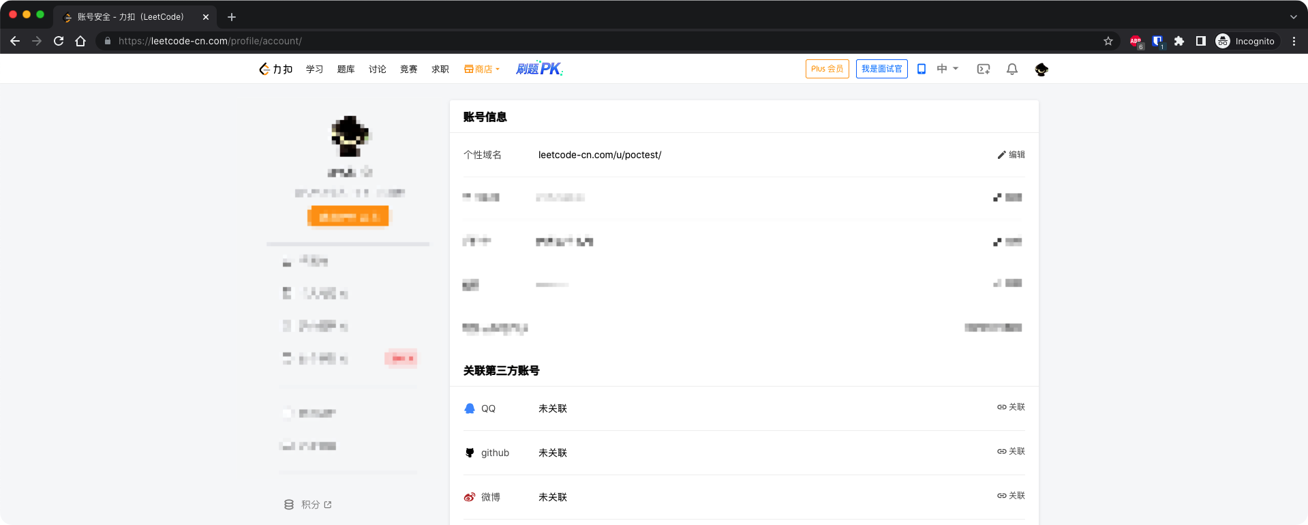Click the mobile app phone icon

(921, 69)
